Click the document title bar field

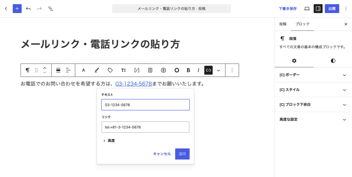(172, 9)
